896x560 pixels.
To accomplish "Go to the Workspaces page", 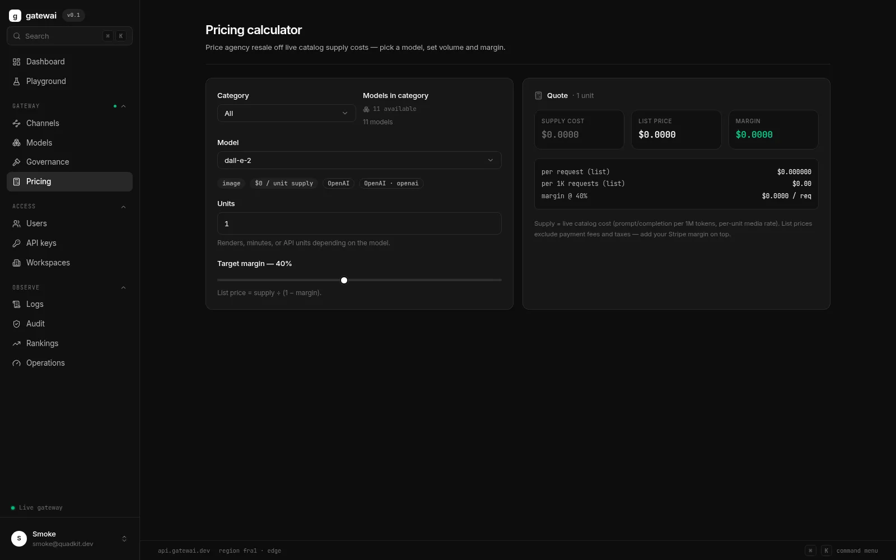I will (69, 263).
